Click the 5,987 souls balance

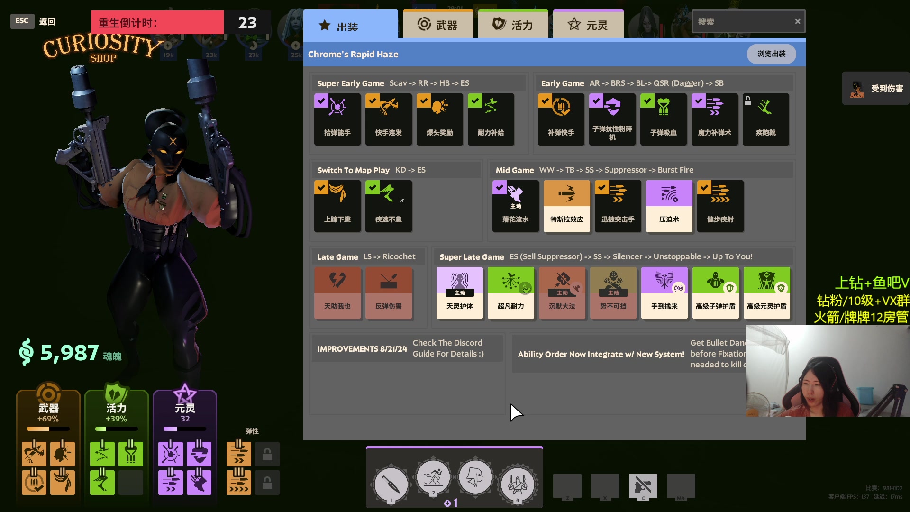pyautogui.click(x=70, y=353)
